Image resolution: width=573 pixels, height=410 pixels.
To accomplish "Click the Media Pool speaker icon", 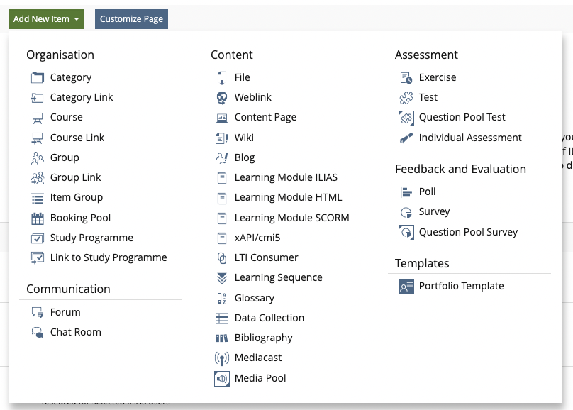I will (222, 379).
